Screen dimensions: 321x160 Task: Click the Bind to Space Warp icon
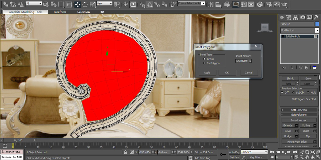click(21, 4)
